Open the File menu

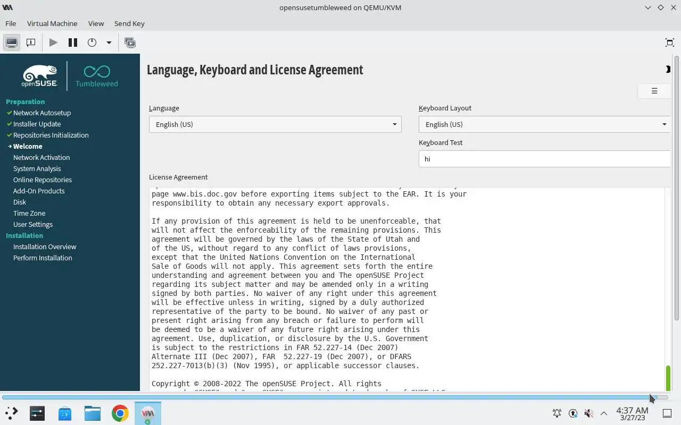[11, 23]
